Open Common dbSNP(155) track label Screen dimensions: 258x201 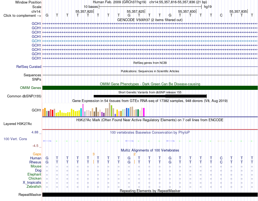24,96
